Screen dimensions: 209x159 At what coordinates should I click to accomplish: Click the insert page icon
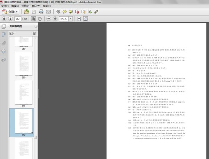click(90, 12)
